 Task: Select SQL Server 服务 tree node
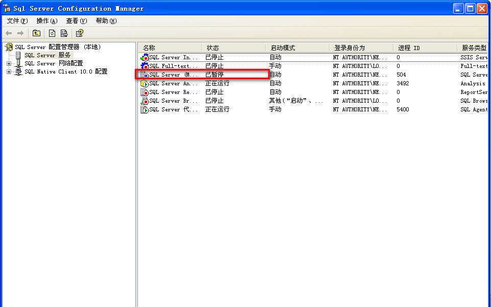pyautogui.click(x=48, y=55)
